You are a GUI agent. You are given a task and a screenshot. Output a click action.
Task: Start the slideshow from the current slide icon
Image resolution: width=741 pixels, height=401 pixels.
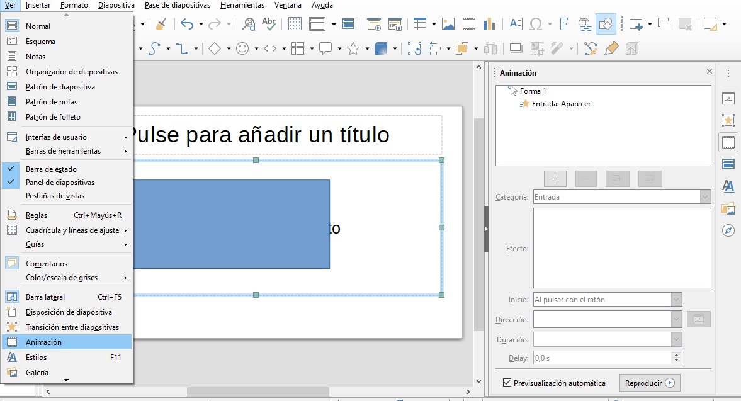(395, 24)
